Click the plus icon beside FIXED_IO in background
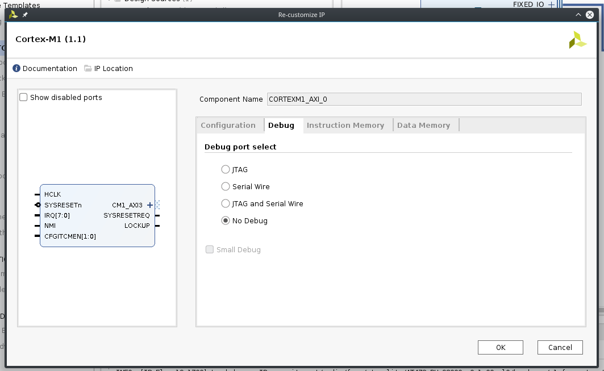Image resolution: width=604 pixels, height=371 pixels. click(551, 5)
